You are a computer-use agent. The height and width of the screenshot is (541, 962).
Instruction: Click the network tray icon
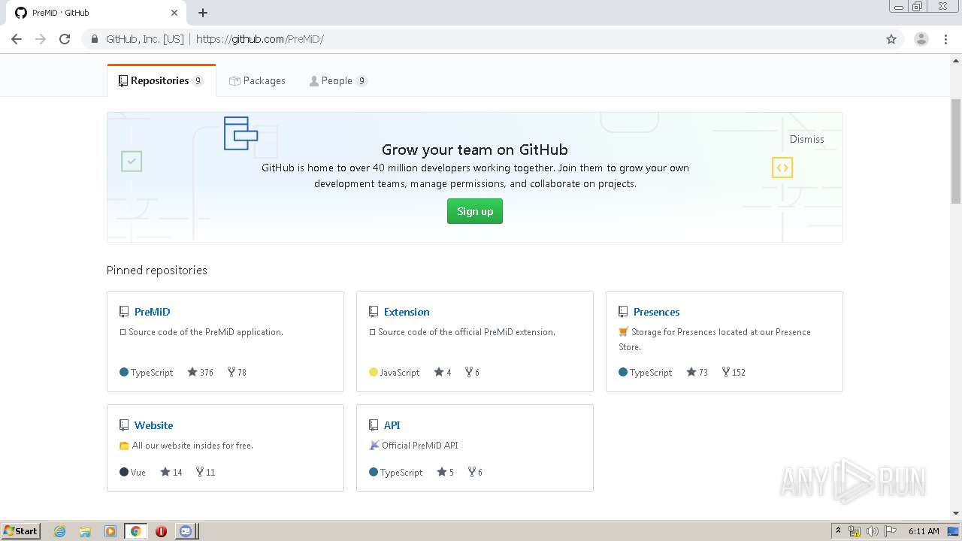coord(855,531)
